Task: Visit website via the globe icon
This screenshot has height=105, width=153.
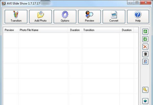Action: point(145,101)
